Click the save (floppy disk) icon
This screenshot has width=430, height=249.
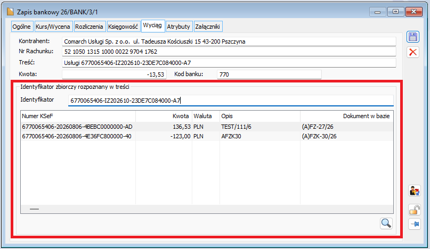pos(413,37)
